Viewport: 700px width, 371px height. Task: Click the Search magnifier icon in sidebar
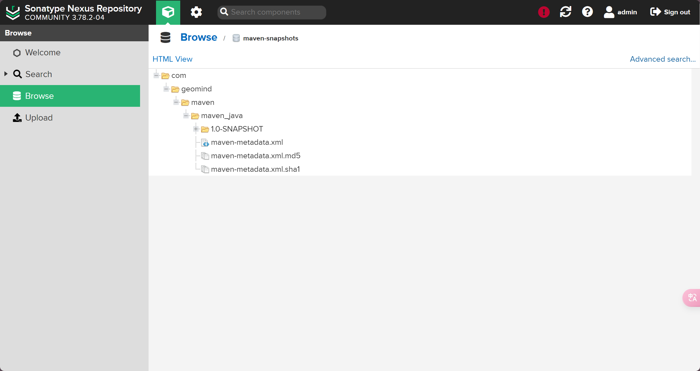tap(18, 74)
